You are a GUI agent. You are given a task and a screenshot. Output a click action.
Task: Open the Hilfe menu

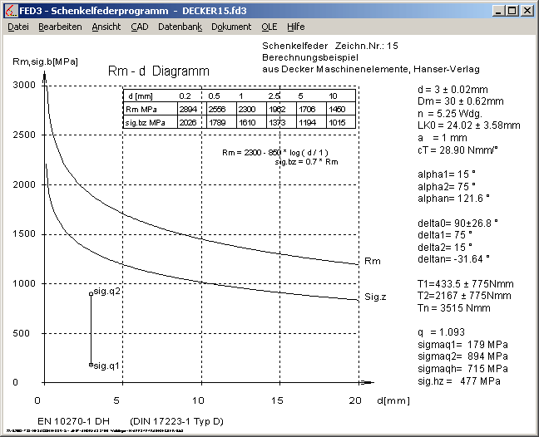pos(296,27)
